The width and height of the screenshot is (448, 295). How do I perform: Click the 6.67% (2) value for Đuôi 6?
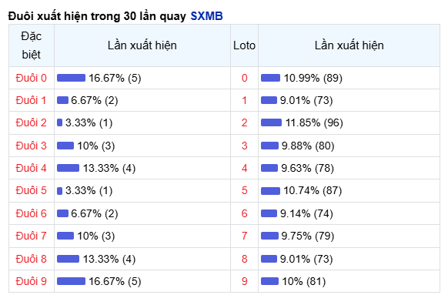(94, 213)
